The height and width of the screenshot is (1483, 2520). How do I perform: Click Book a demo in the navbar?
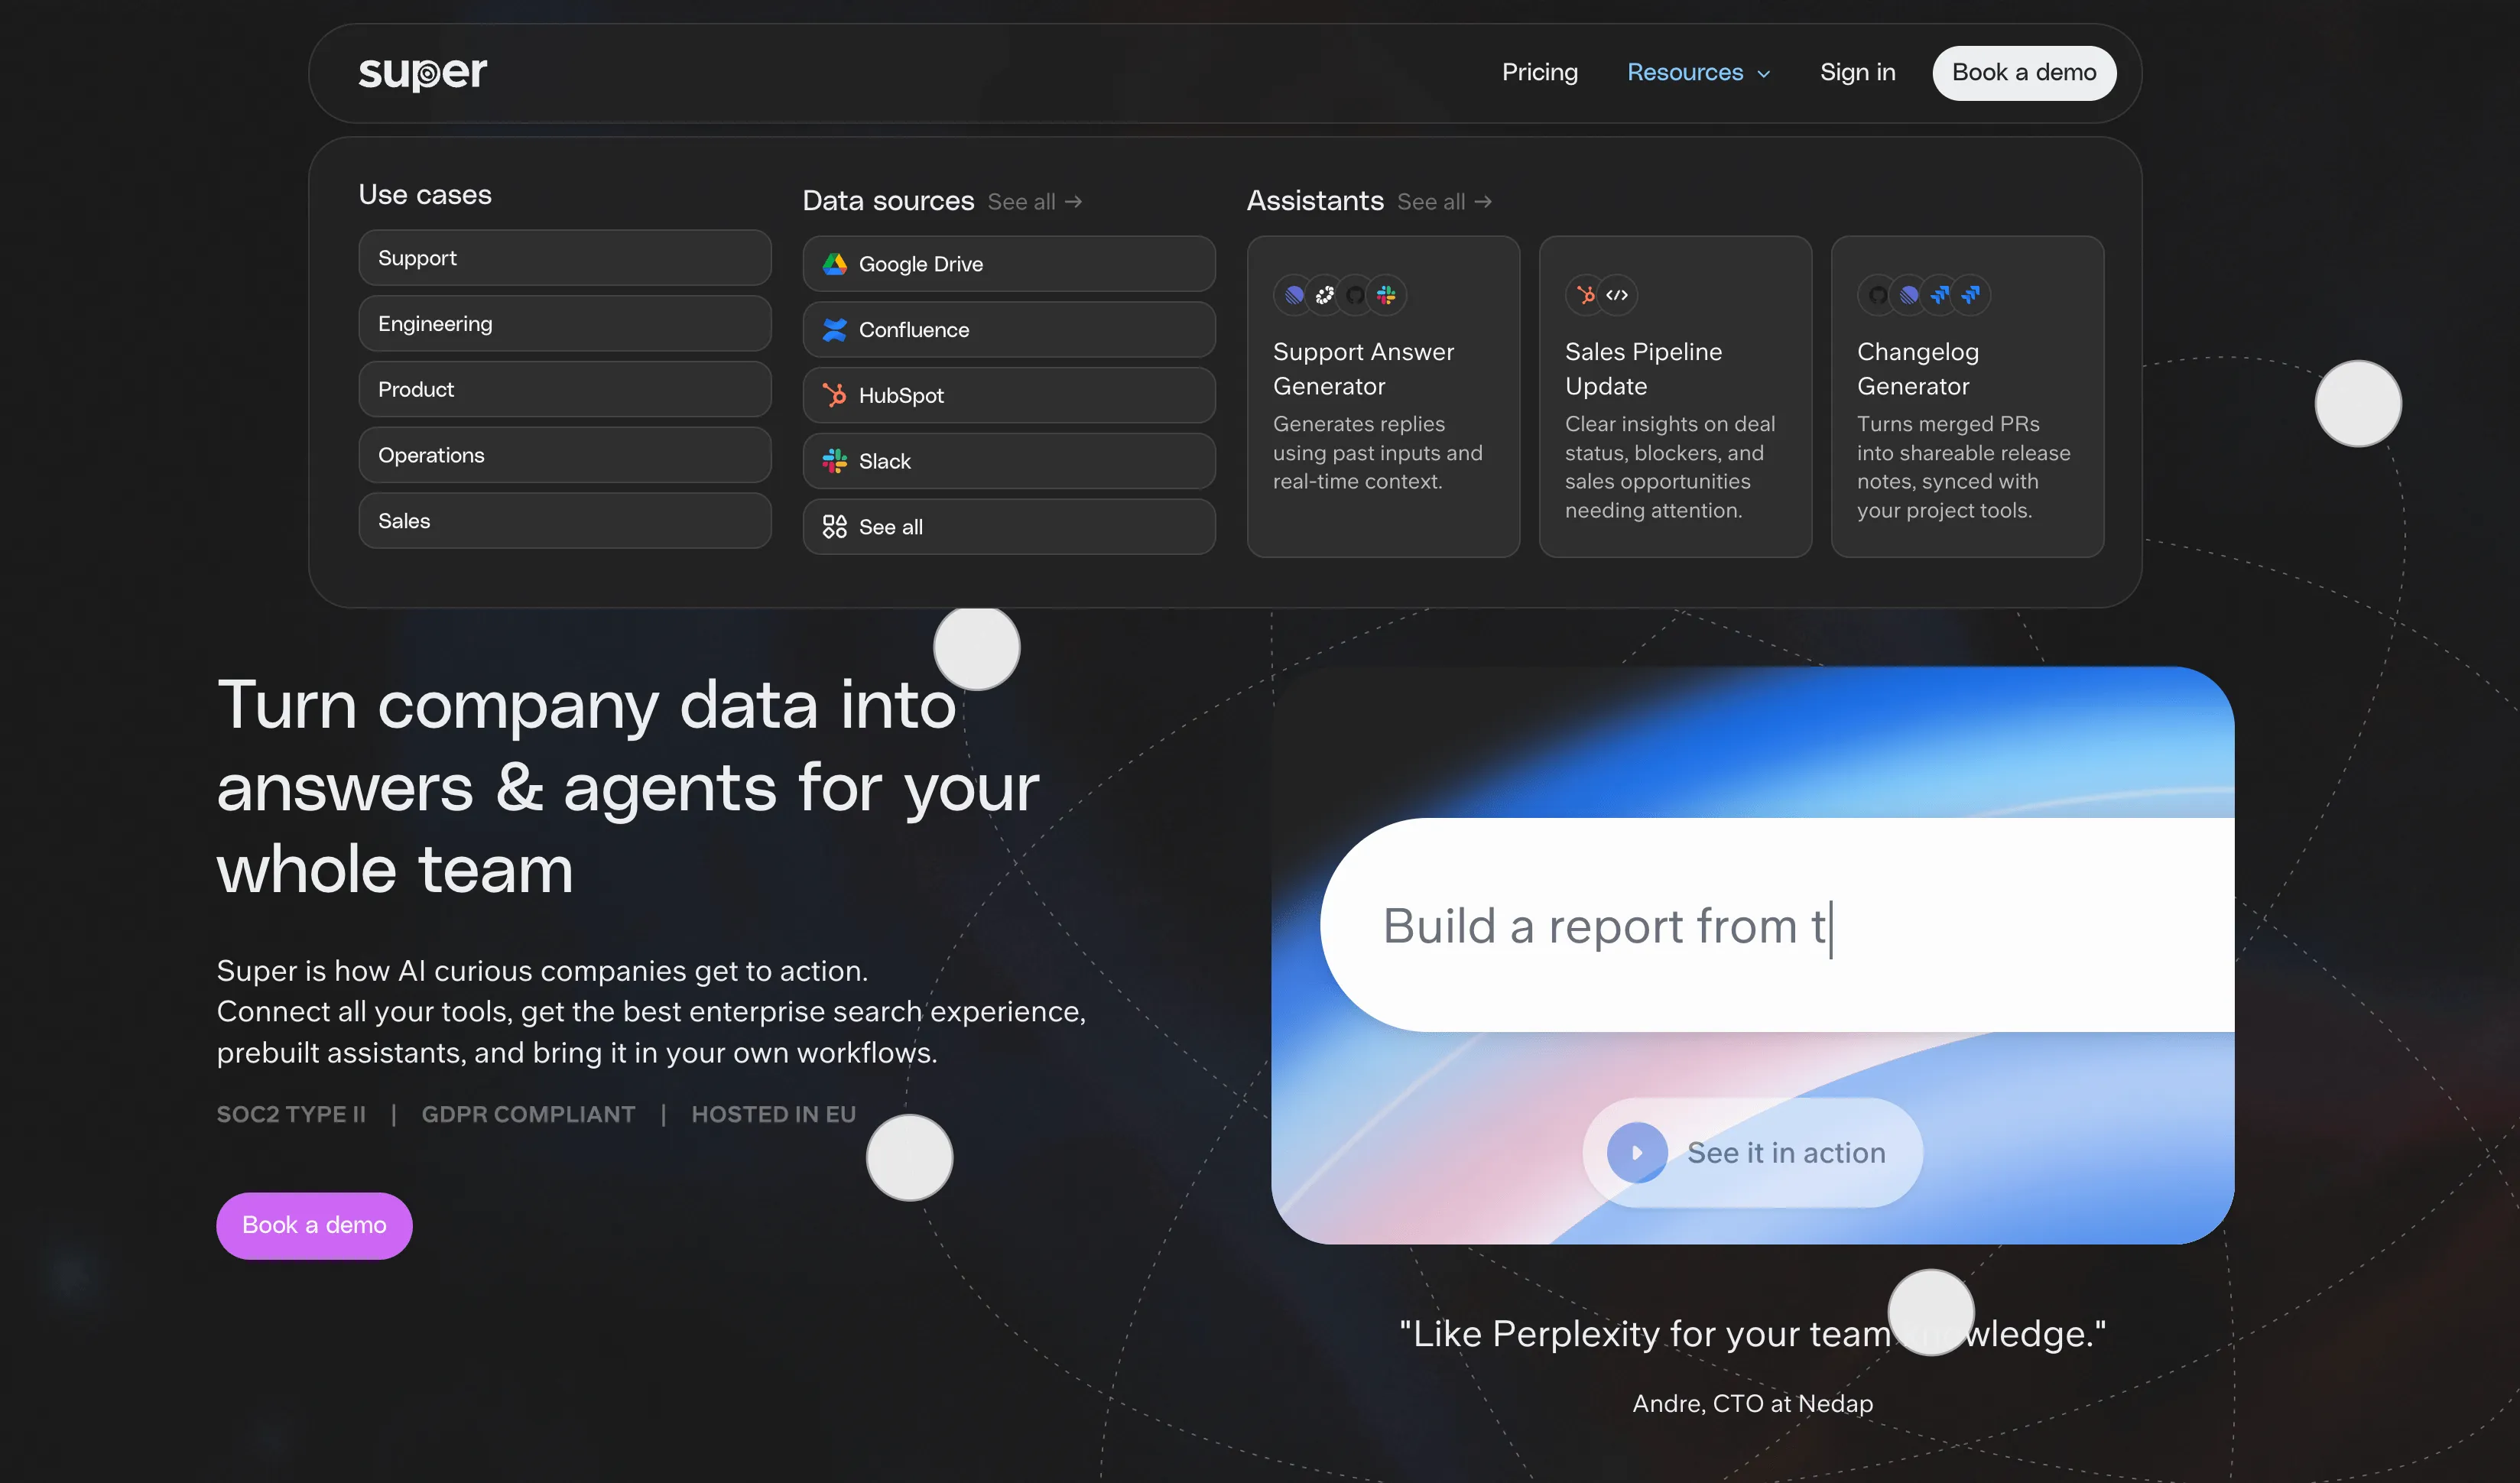point(2024,73)
